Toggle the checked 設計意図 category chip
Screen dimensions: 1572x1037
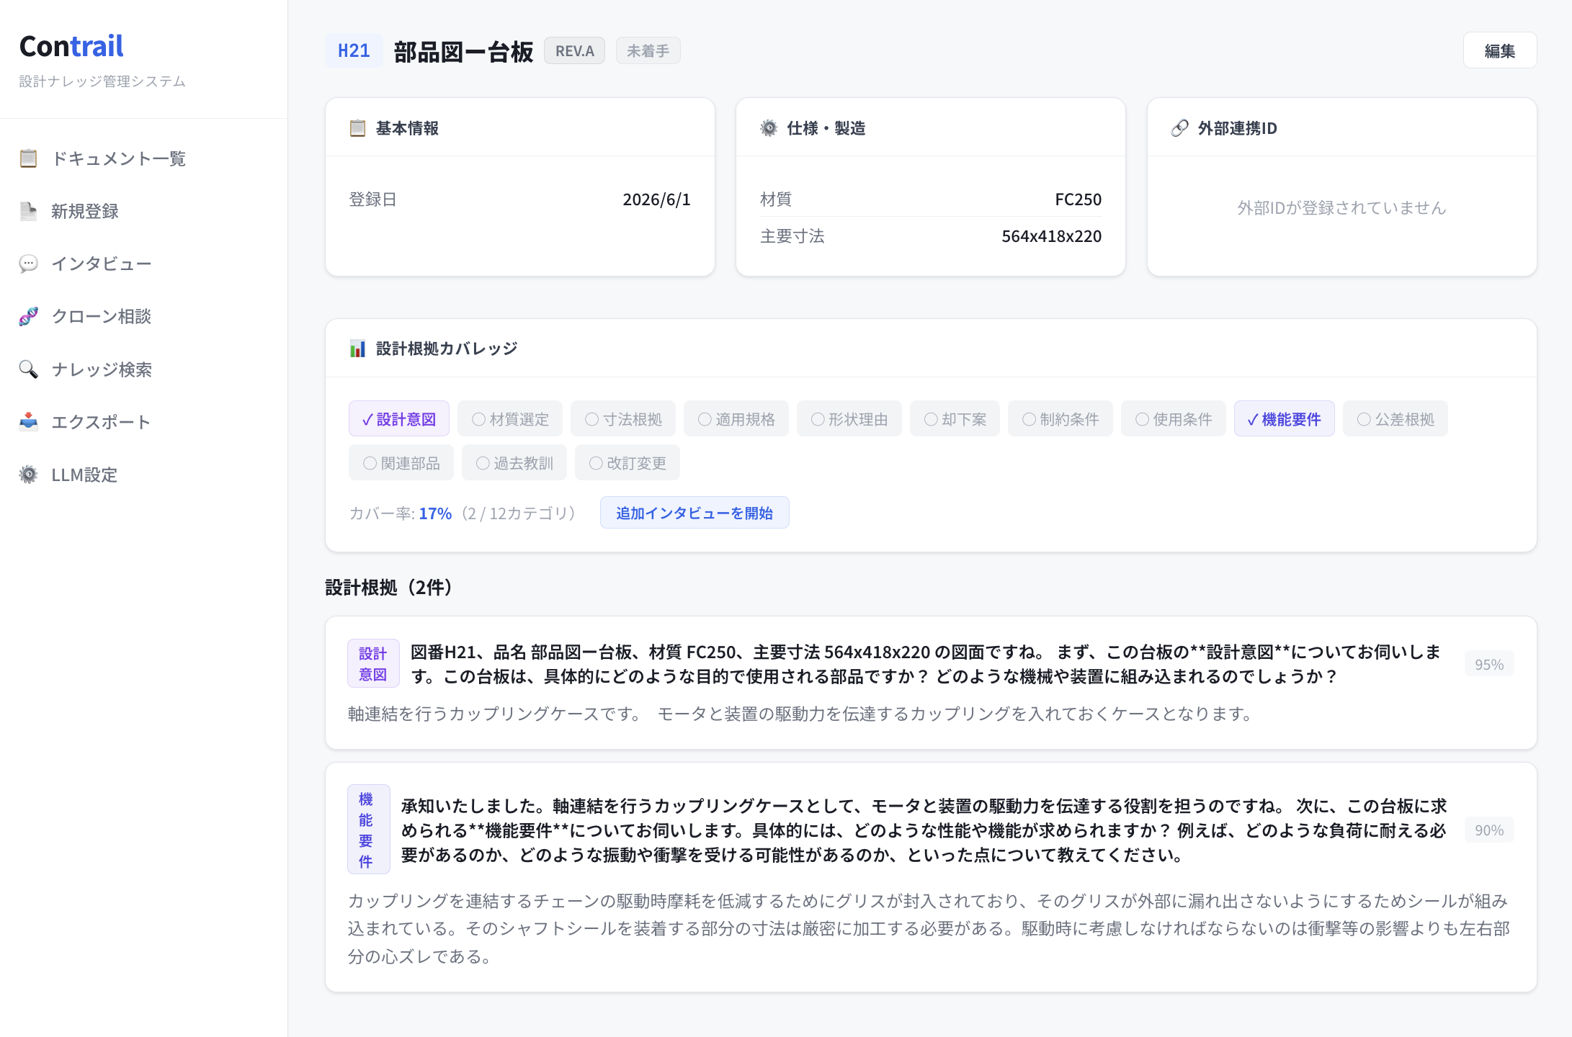pyautogui.click(x=399, y=419)
